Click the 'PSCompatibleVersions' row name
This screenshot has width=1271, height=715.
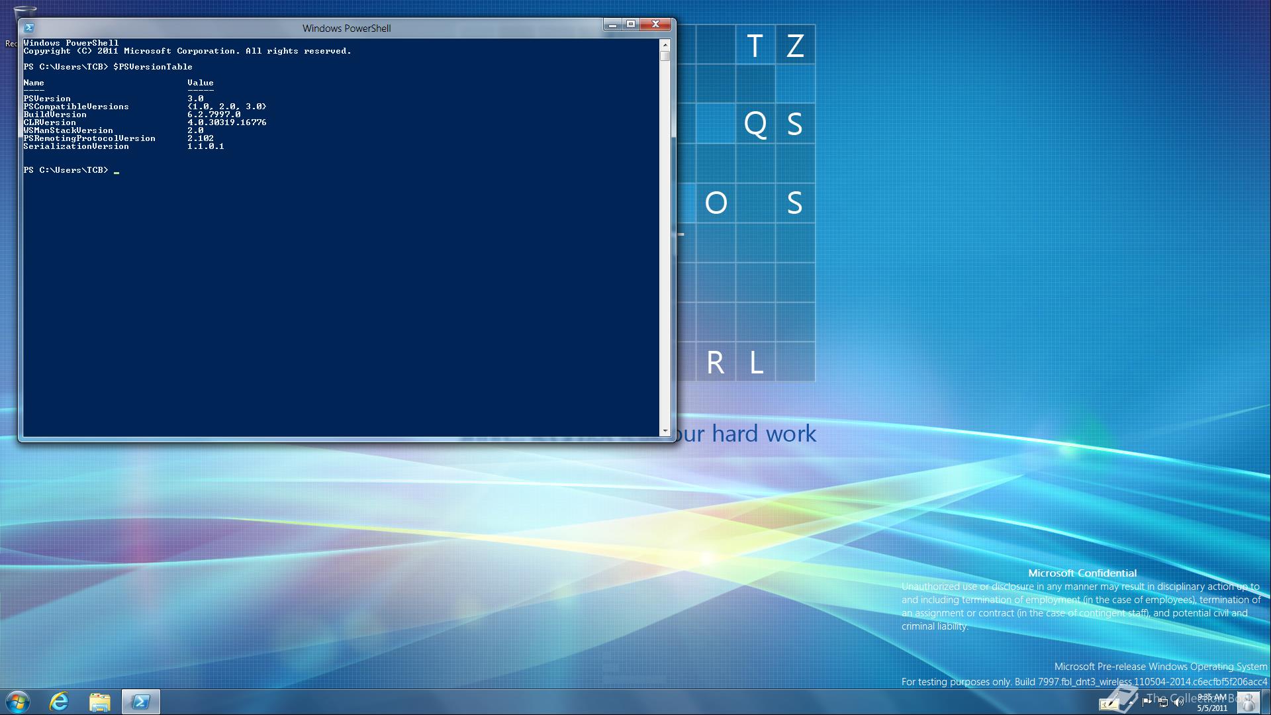pos(76,107)
